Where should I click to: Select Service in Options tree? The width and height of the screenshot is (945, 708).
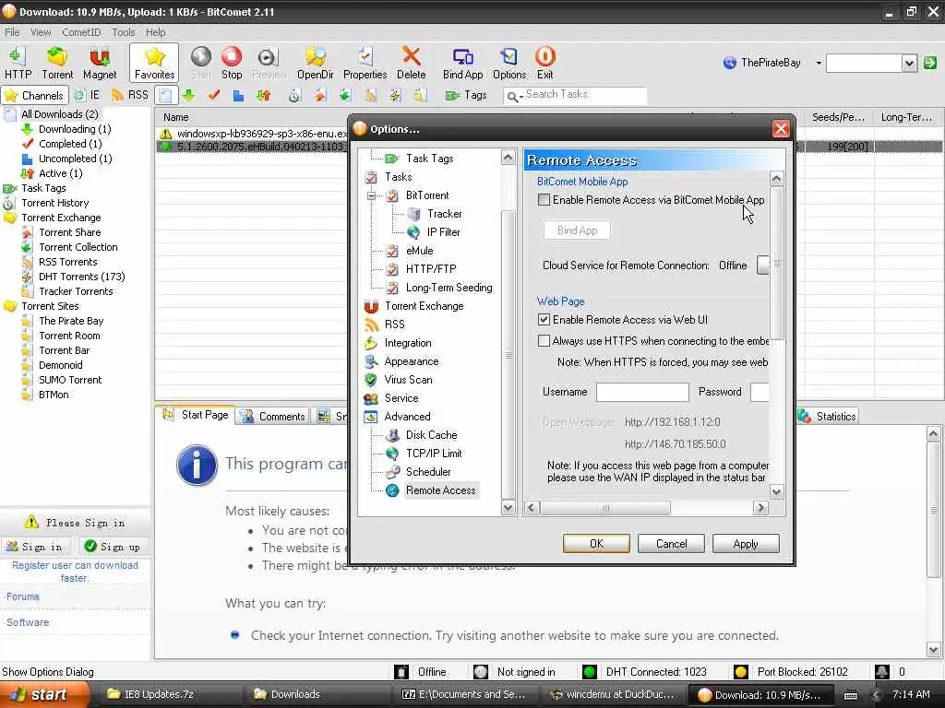point(401,398)
